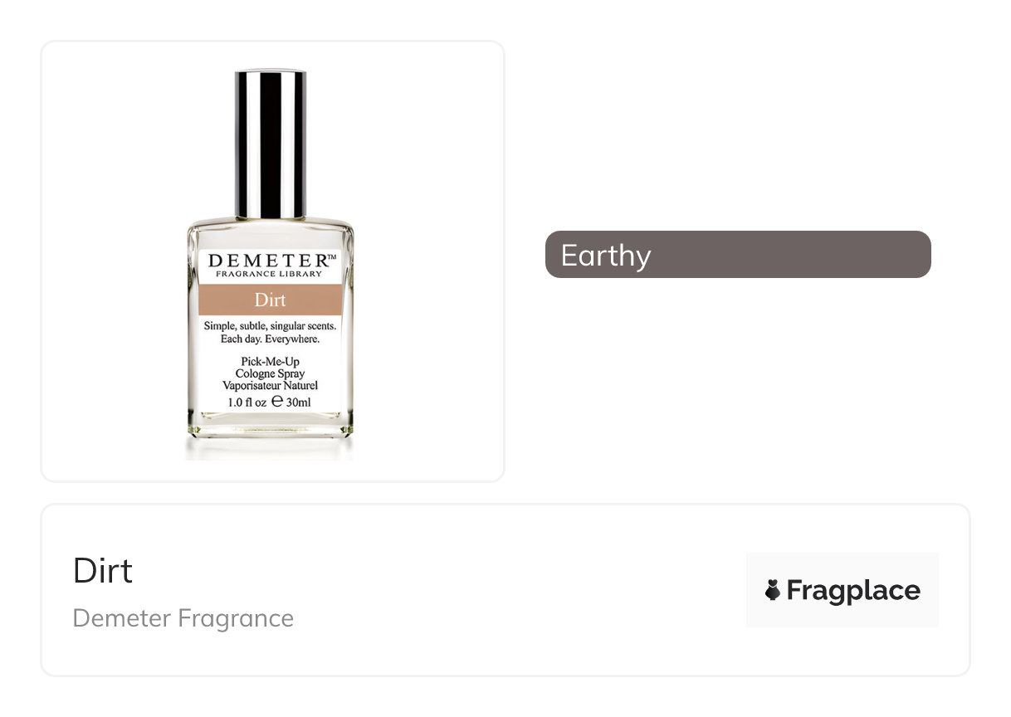Click the Fragrance Library text on the label
The width and height of the screenshot is (1011, 717).
270,274
